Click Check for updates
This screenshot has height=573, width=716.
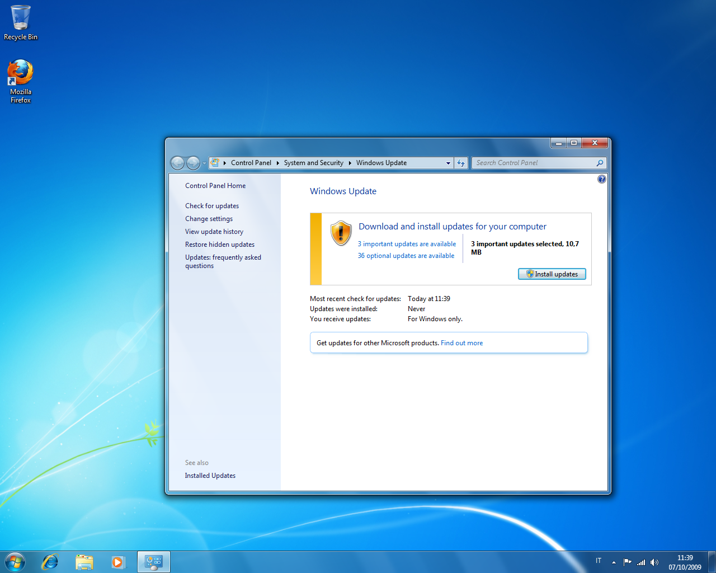point(212,206)
